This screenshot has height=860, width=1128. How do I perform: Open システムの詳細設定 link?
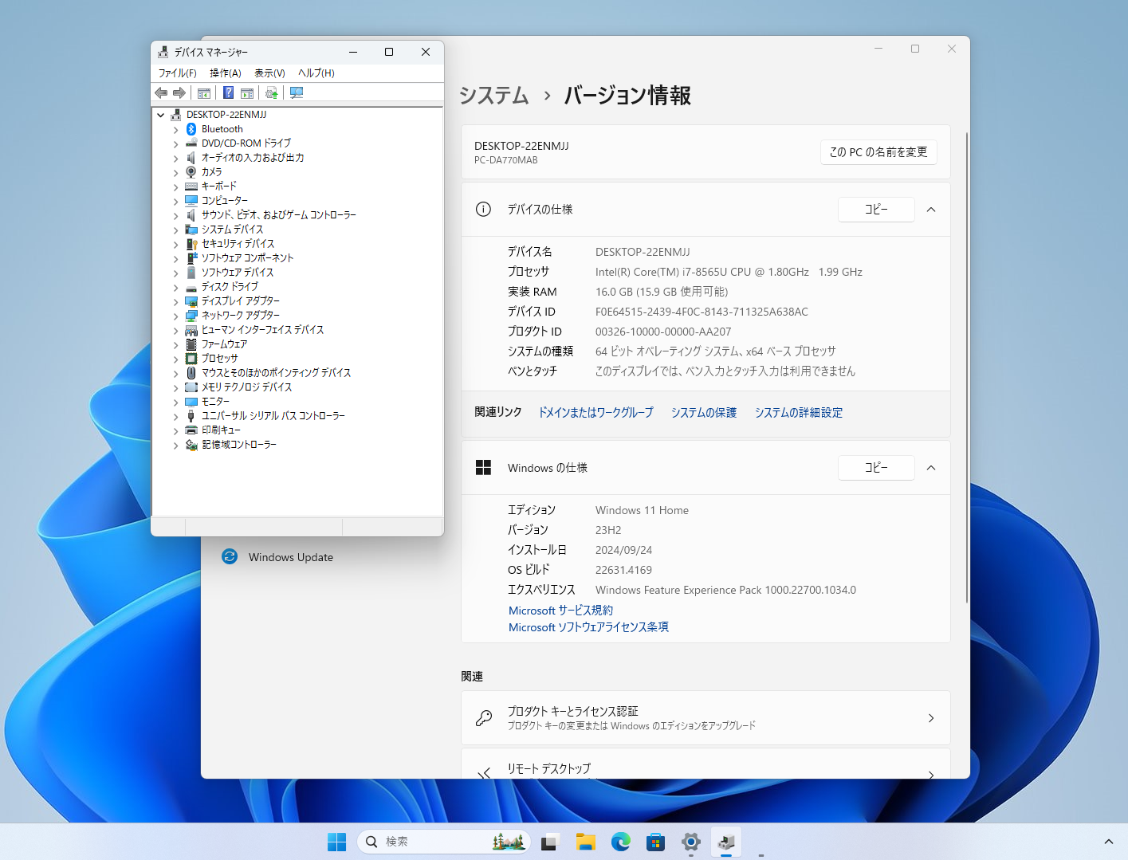tap(799, 412)
